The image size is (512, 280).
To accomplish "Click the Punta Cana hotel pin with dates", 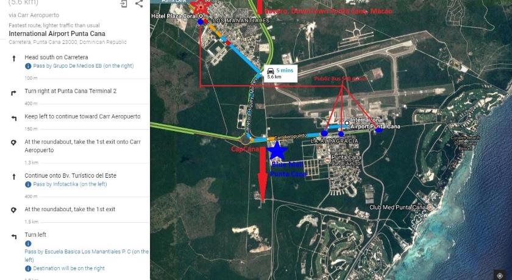I will click(327, 160).
